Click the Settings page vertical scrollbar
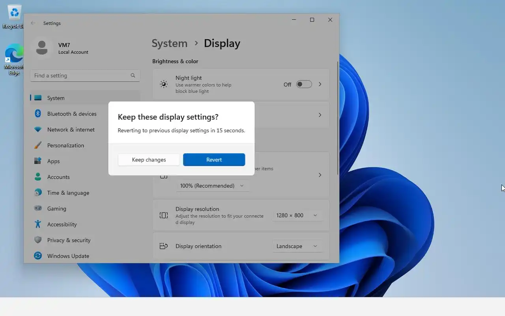Image resolution: width=505 pixels, height=316 pixels. 338,118
